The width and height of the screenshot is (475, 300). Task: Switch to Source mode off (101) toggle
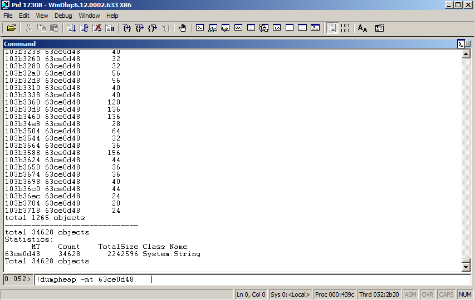coord(345,28)
